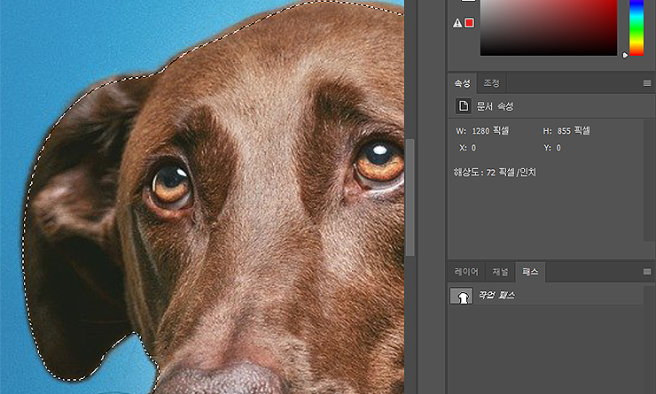Open the 속성 panel options menu
656x394 pixels.
click(647, 83)
